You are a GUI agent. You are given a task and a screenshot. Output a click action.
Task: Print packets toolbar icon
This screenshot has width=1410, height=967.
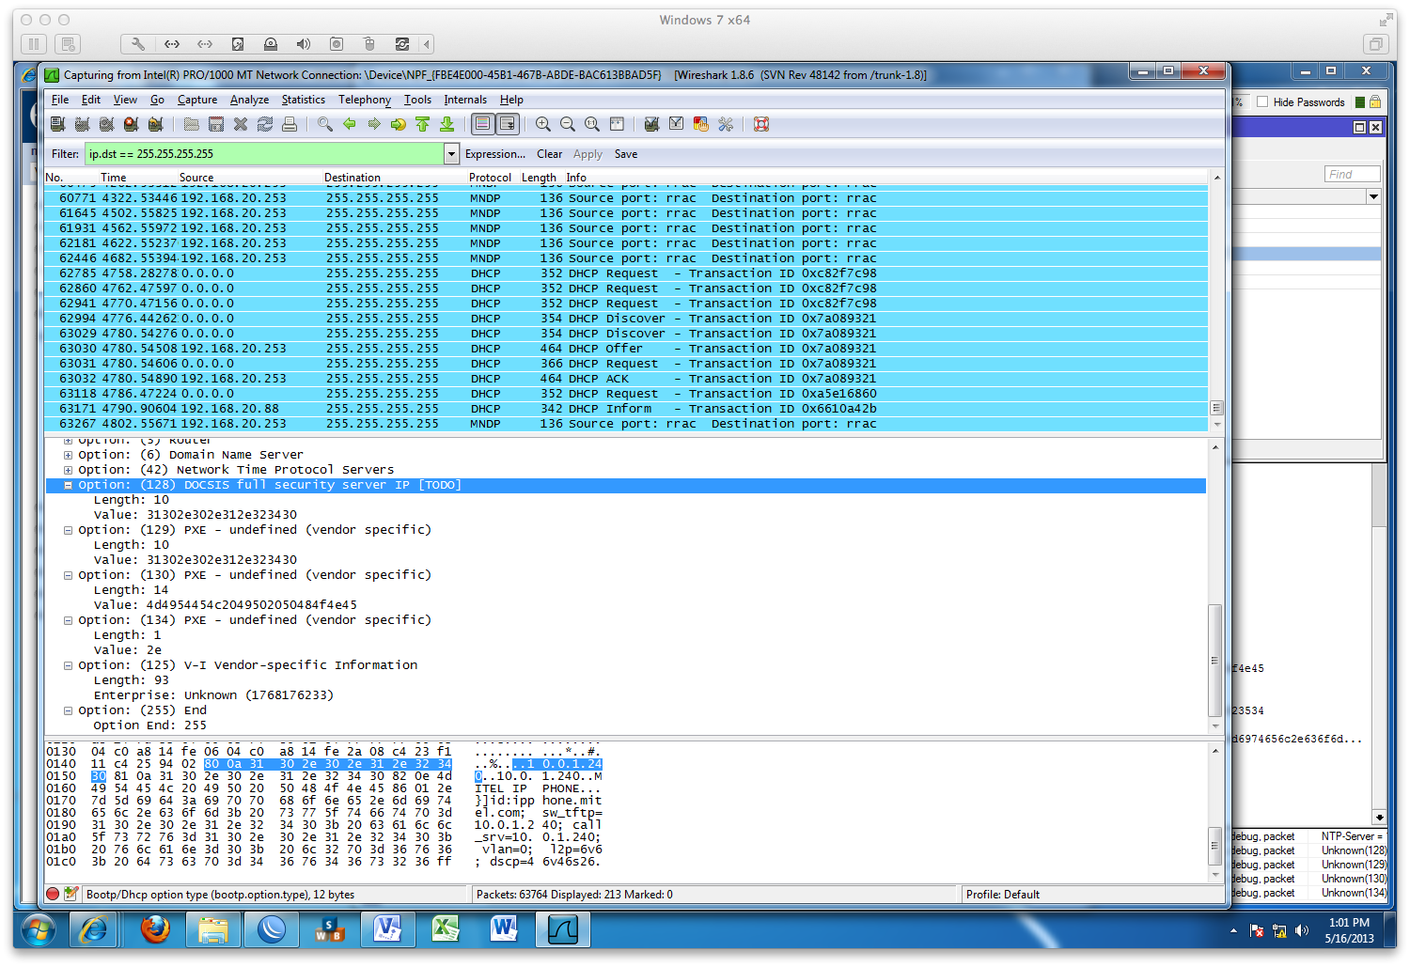pos(289,124)
